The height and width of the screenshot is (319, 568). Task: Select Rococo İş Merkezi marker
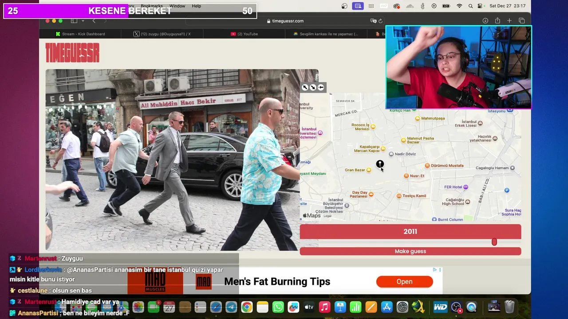[x=373, y=127]
